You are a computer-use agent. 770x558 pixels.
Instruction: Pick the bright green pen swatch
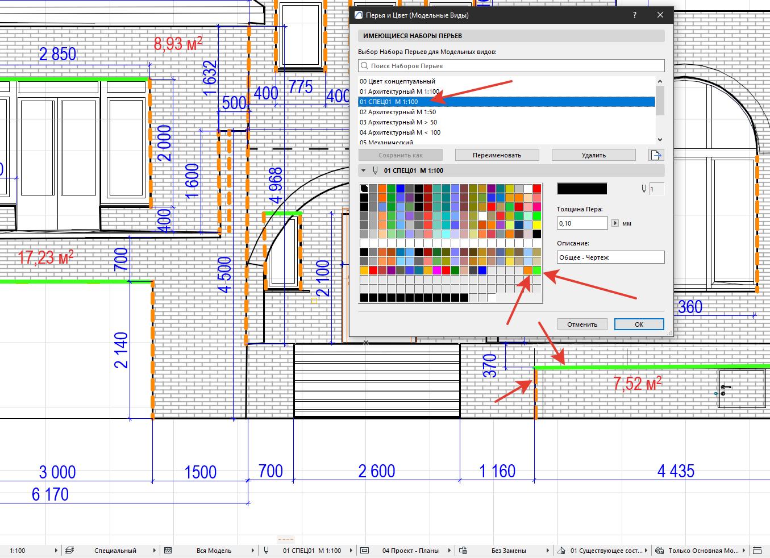point(536,270)
